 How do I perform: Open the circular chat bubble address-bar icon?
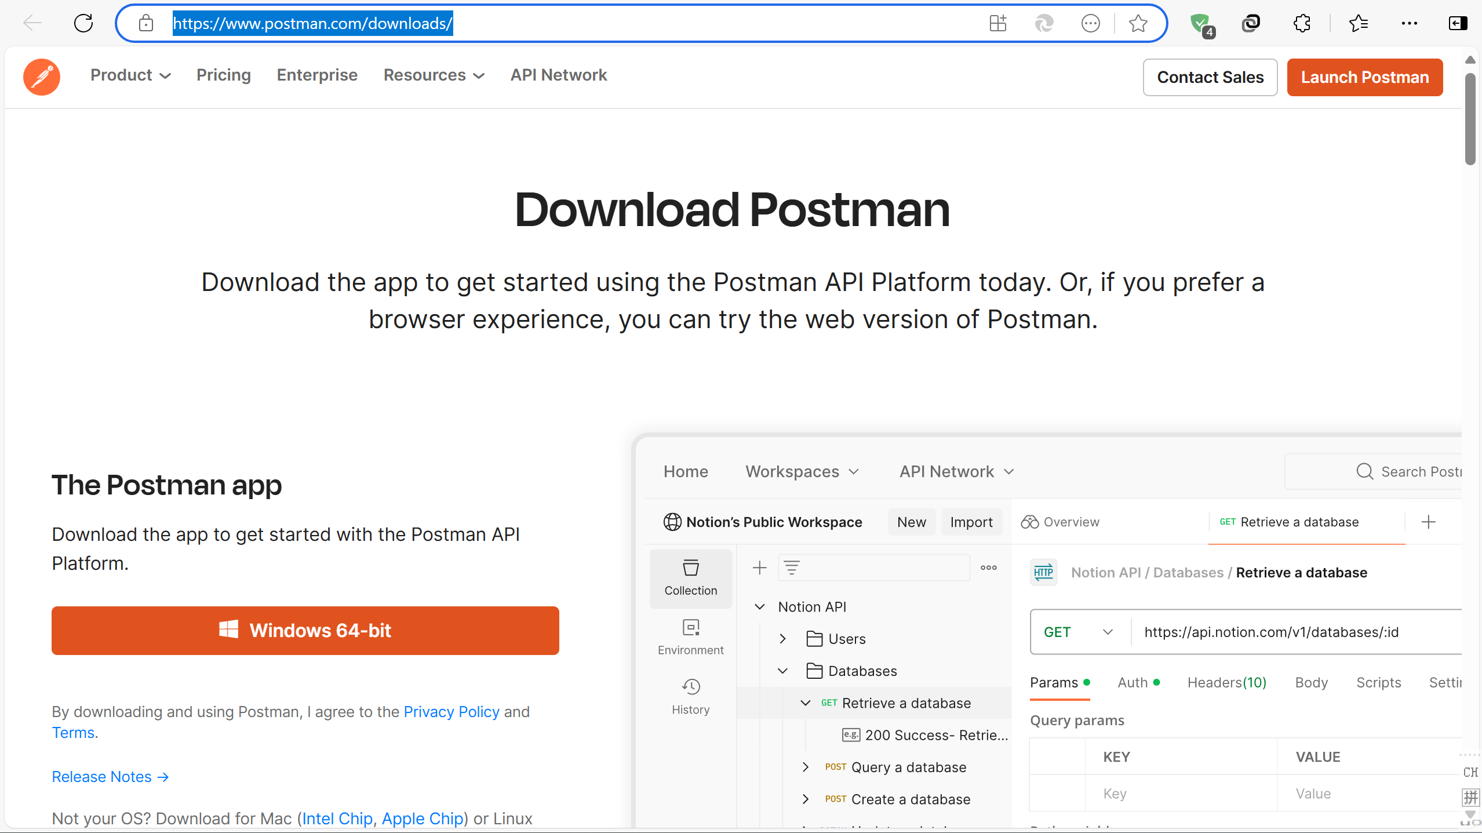(1090, 23)
